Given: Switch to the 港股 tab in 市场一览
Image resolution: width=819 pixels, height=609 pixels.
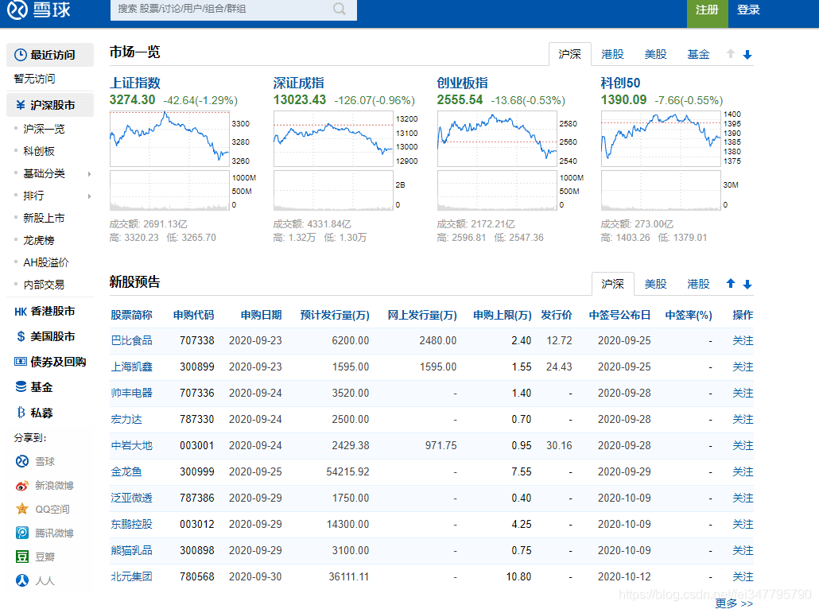Looking at the screenshot, I should (611, 54).
